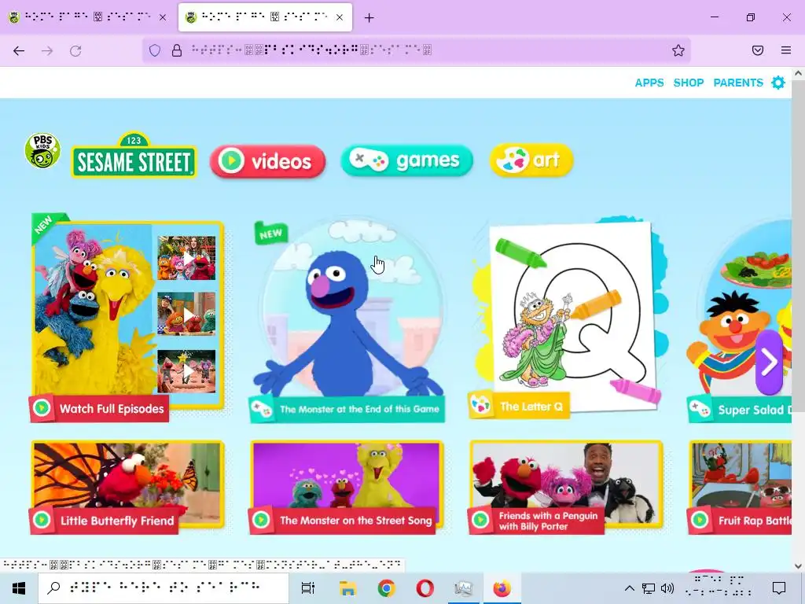Click the taskbar search box
Image resolution: width=805 pixels, height=604 pixels.
pyautogui.click(x=164, y=588)
